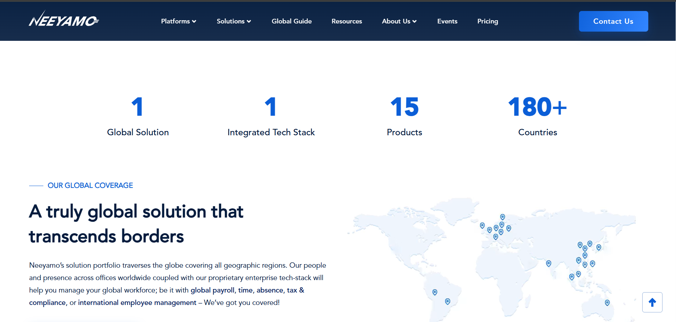
Task: Click the '180+' countries figure
Action: (x=537, y=107)
